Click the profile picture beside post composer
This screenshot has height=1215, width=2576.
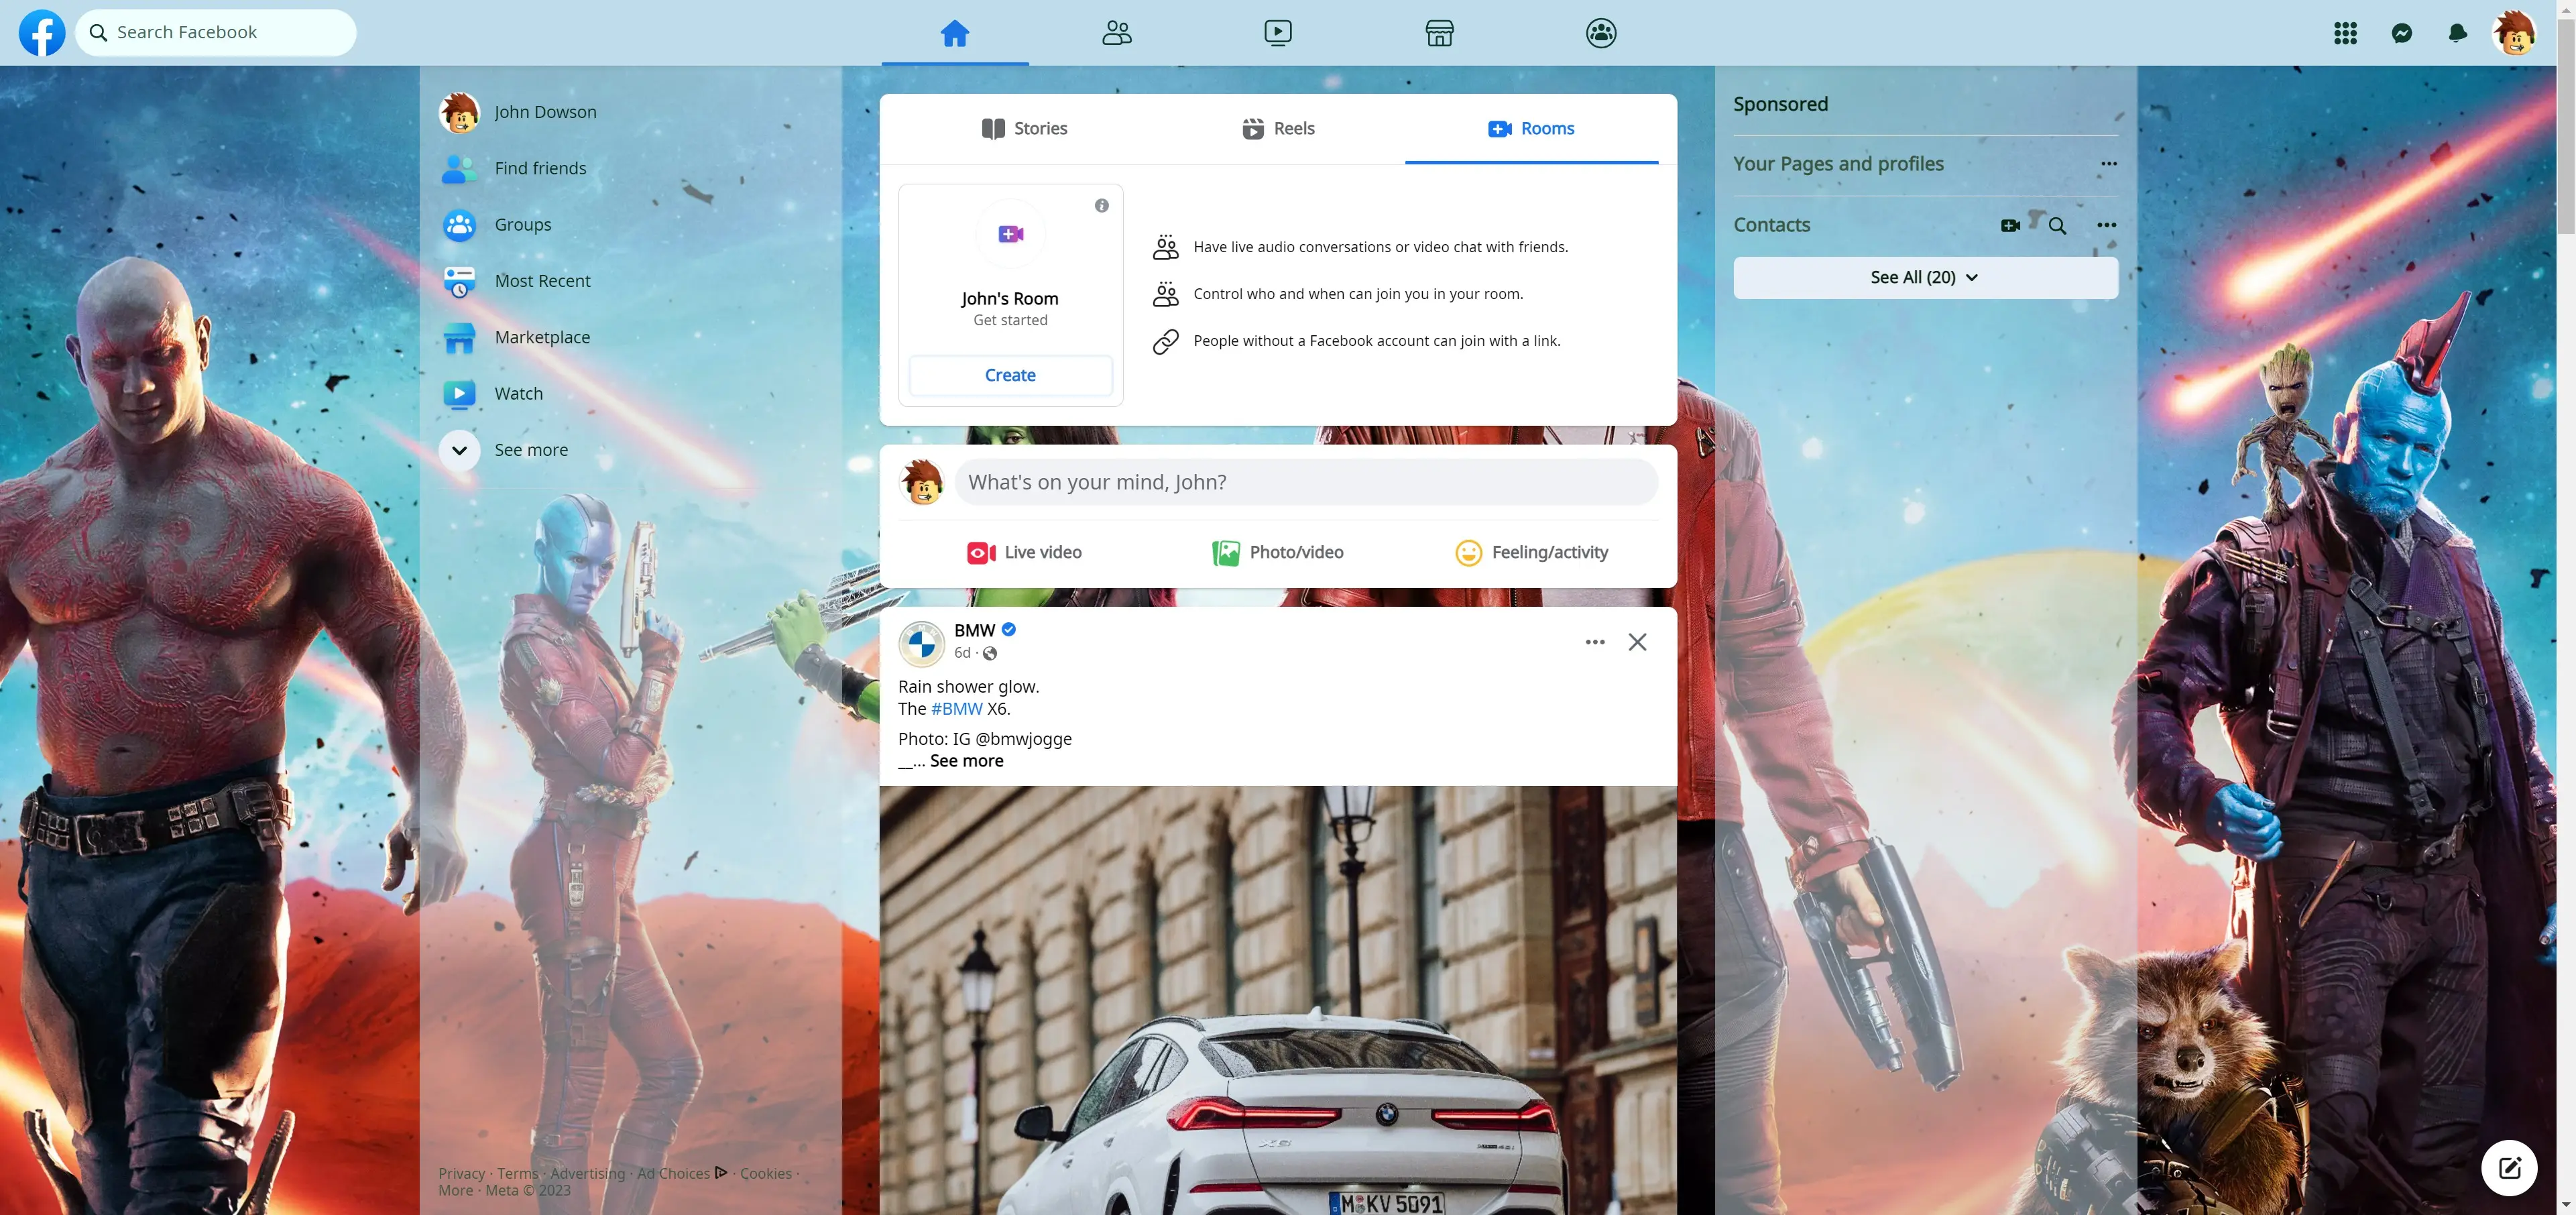point(921,482)
